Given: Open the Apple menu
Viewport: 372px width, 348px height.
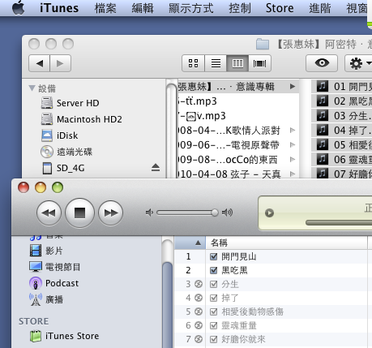Looking at the screenshot, I should (19, 8).
